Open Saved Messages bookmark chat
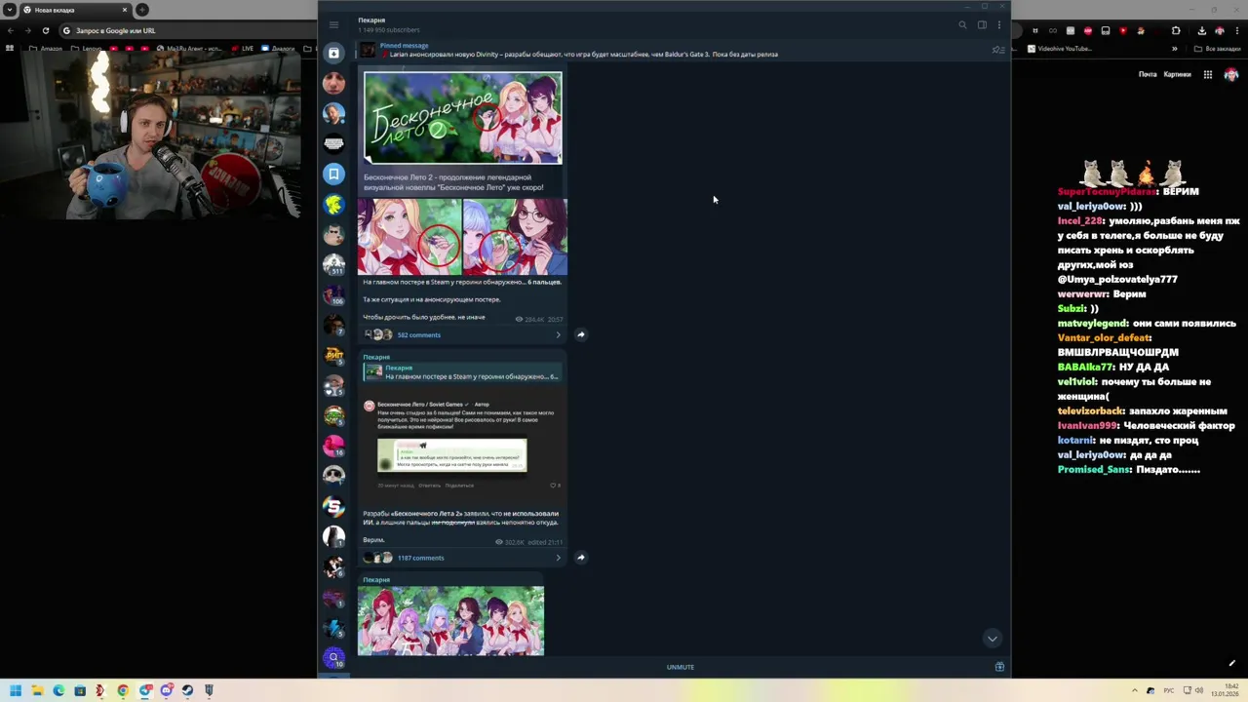This screenshot has width=1248, height=702. coord(333,174)
